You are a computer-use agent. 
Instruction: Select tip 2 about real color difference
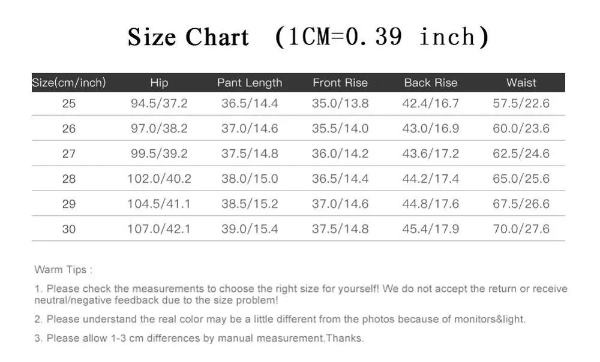(280, 319)
